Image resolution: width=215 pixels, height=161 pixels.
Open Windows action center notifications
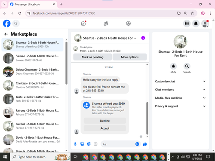208,157
